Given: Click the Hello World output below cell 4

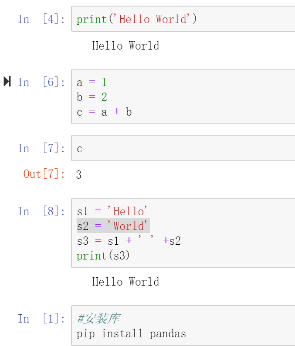Looking at the screenshot, I should coord(125,46).
